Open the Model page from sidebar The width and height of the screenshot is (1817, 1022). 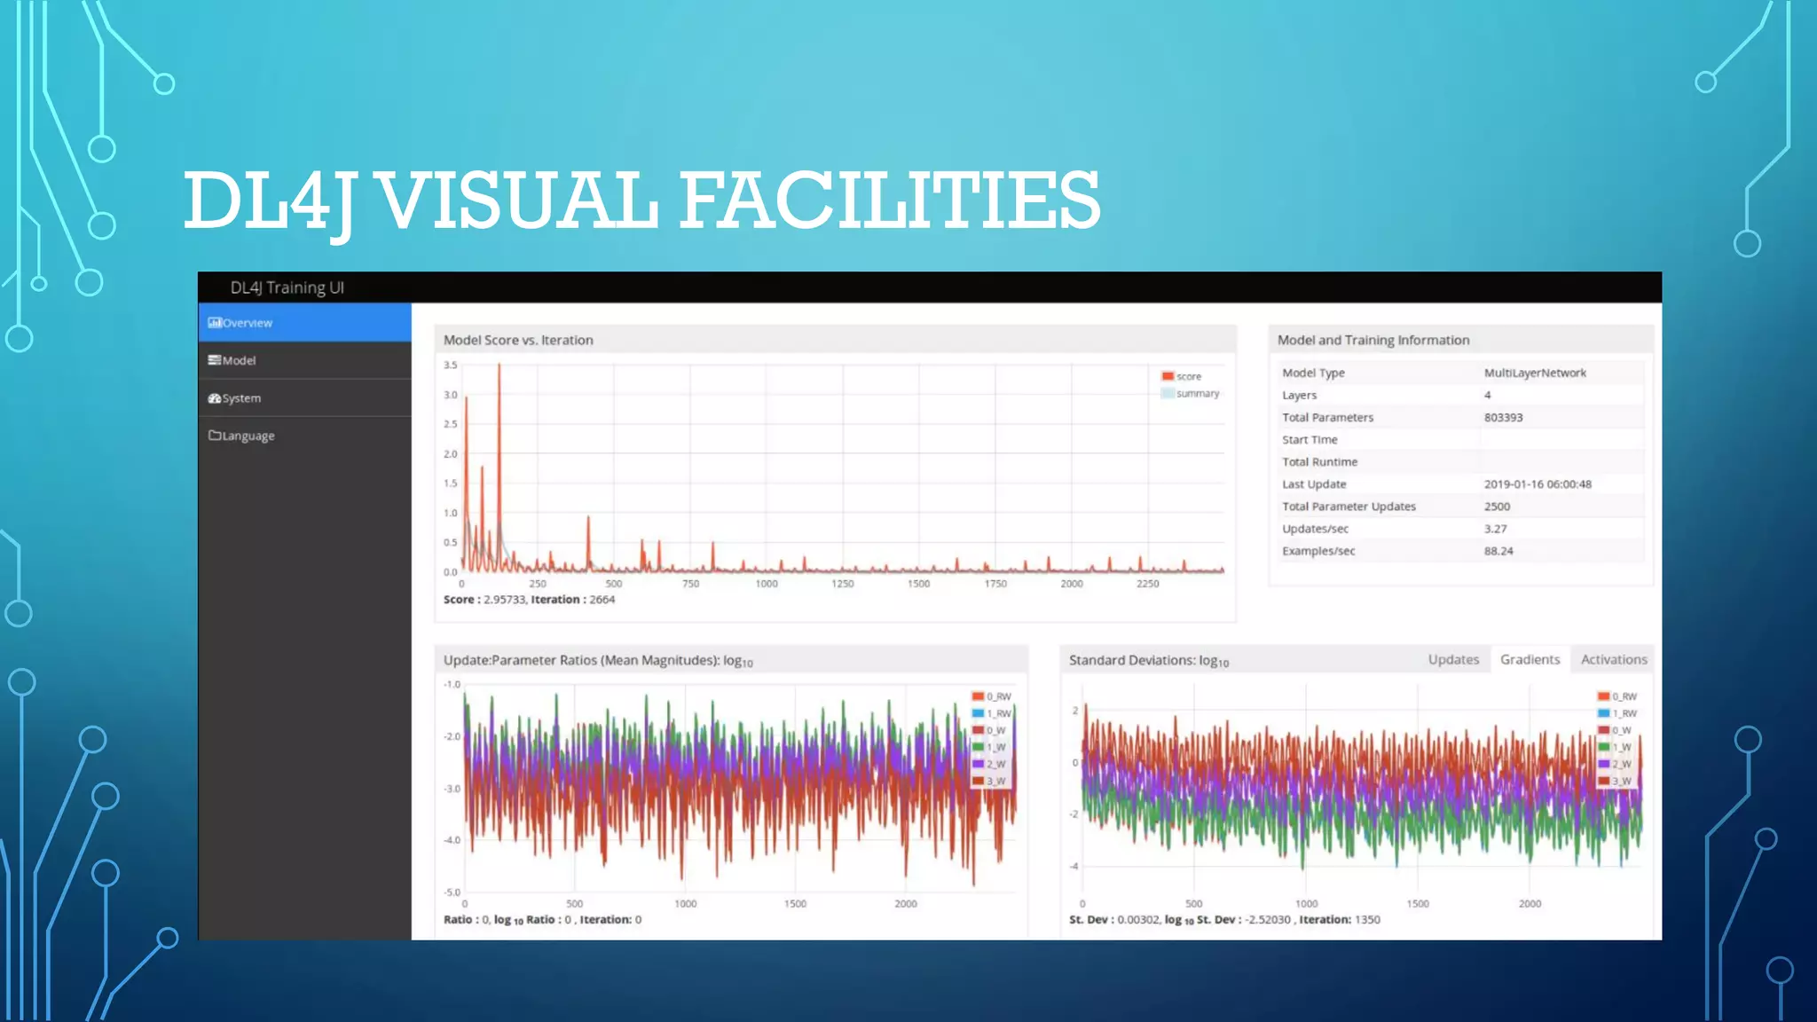click(239, 361)
